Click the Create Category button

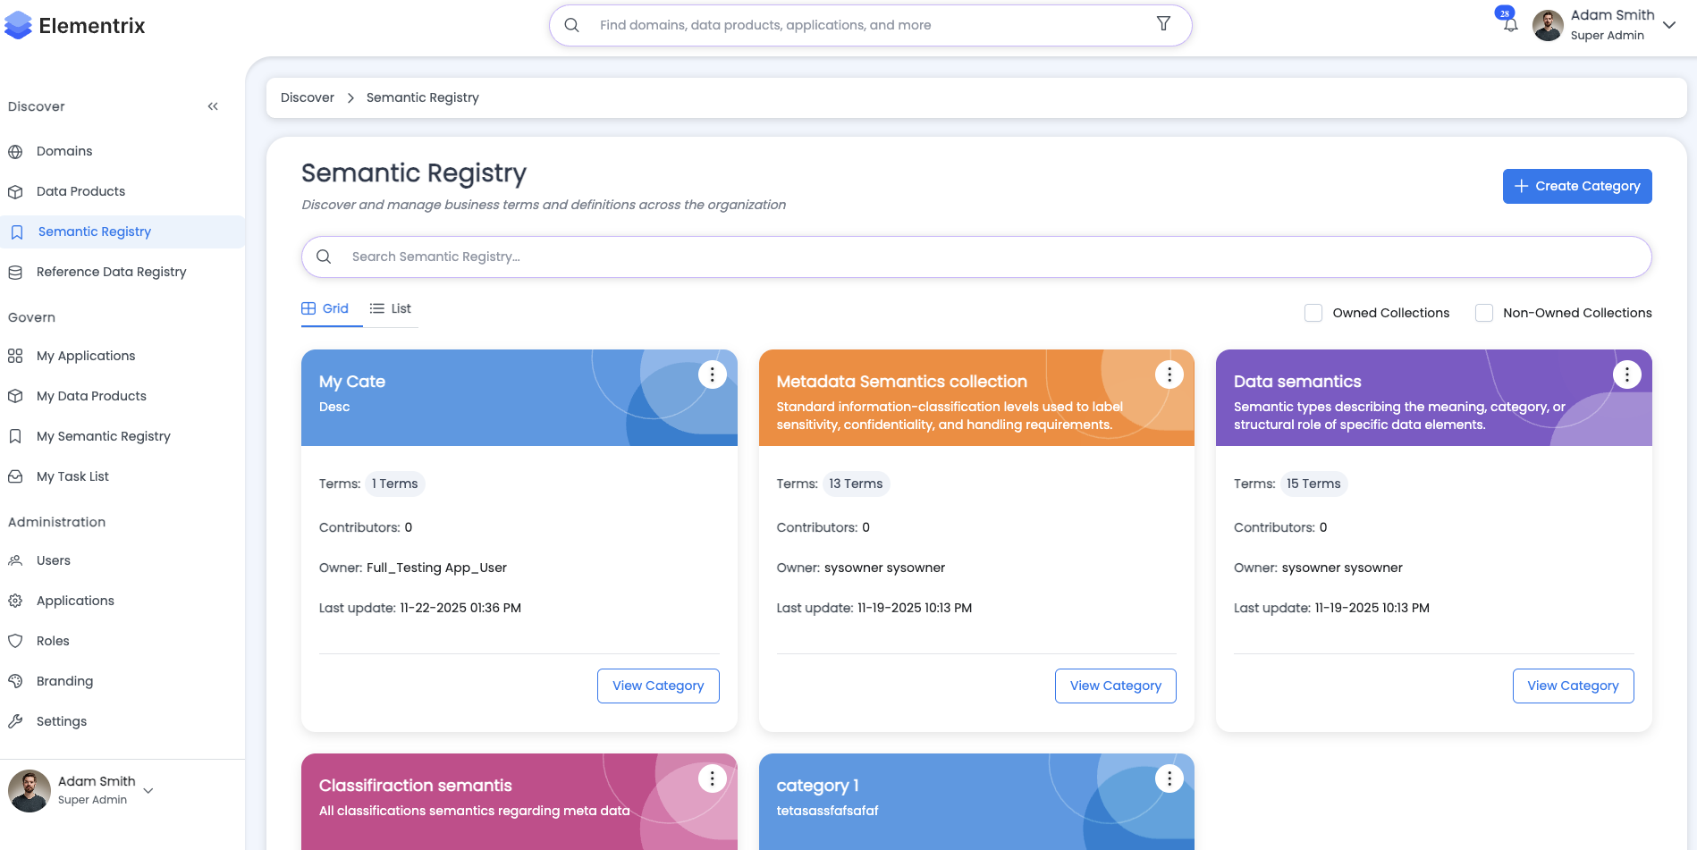click(x=1576, y=186)
